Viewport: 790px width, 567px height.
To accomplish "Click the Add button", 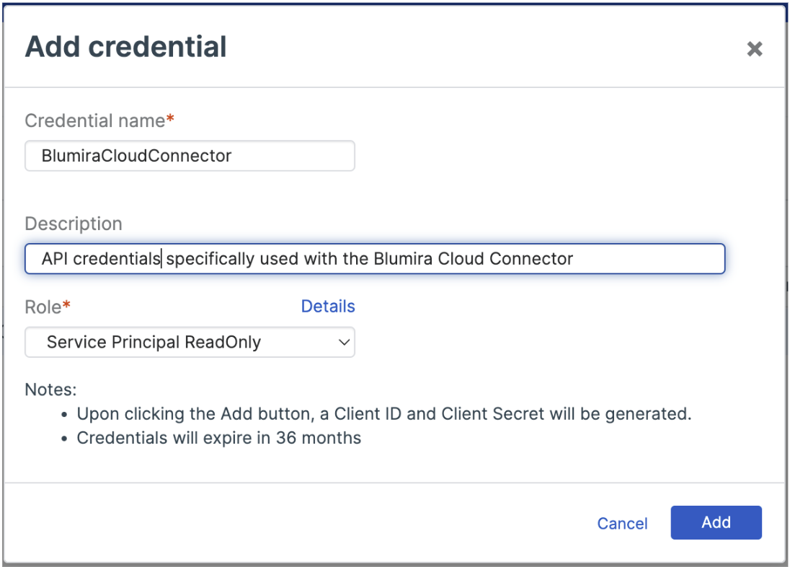I will coord(716,522).
